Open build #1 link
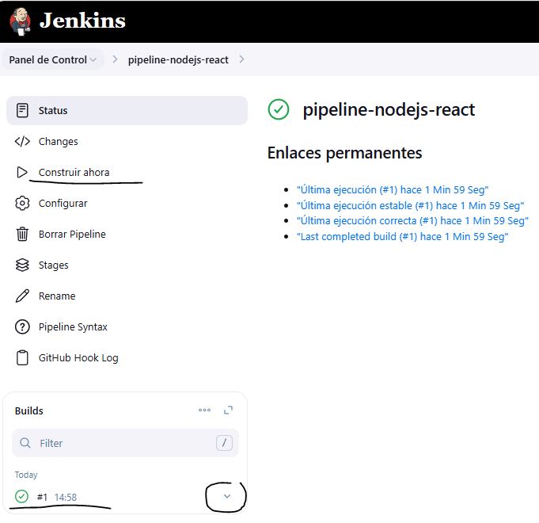The image size is (539, 523). tap(42, 497)
